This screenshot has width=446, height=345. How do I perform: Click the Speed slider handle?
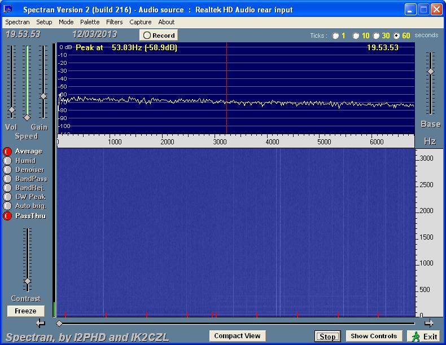click(x=27, y=117)
